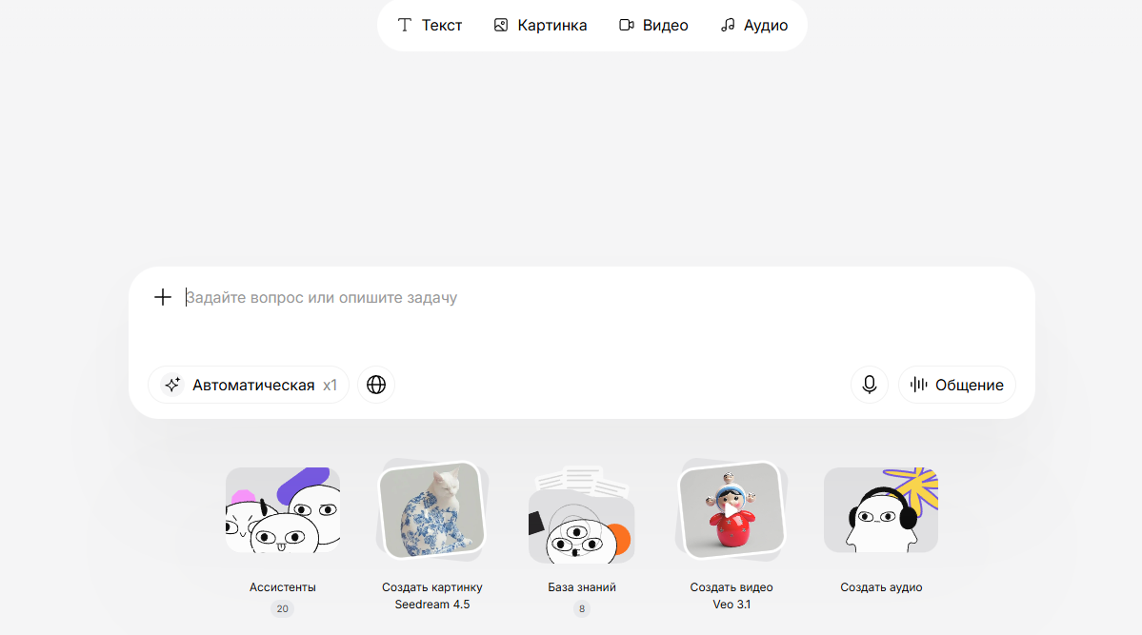
Task: Go to the Аудио tab label
Action: (x=766, y=26)
